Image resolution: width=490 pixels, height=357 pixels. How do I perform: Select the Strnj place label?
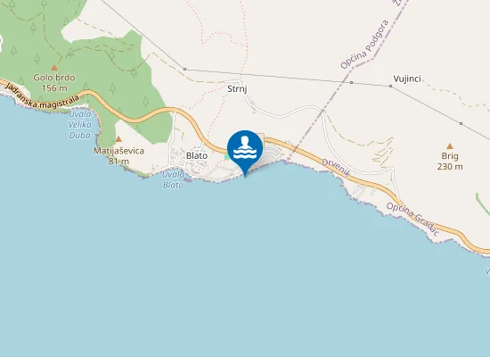point(237,89)
